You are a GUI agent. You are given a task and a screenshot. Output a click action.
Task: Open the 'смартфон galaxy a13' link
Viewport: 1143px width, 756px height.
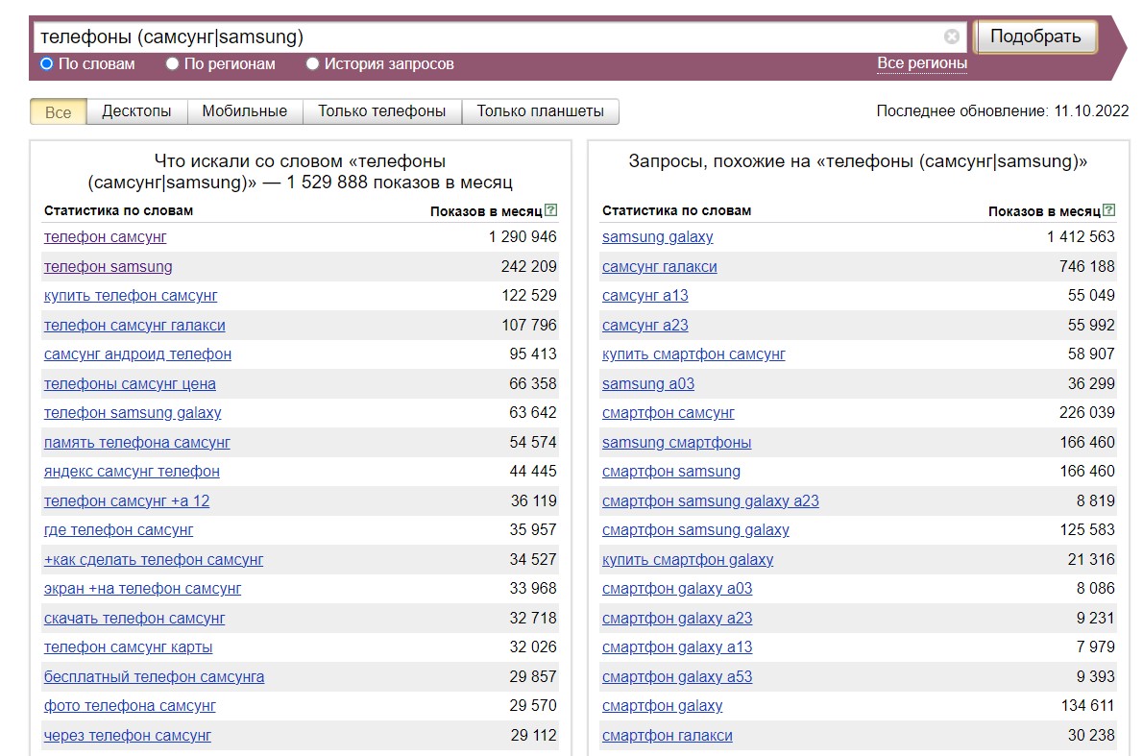(677, 647)
